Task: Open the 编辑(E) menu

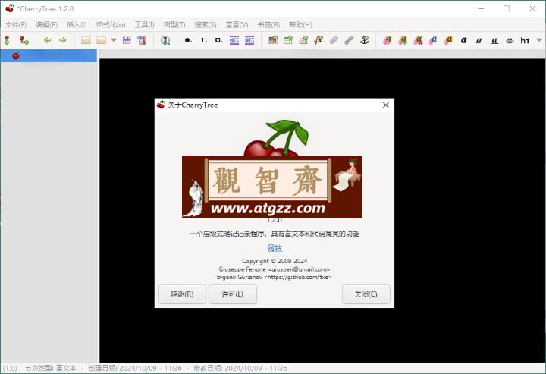Action: (46, 25)
